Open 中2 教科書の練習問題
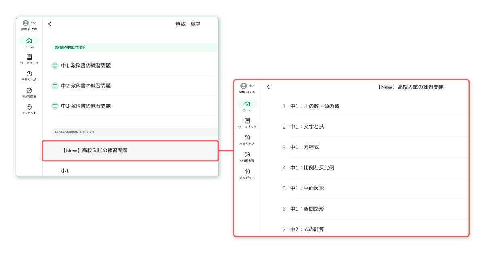Image resolution: width=485 pixels, height=254 pixels. point(86,86)
